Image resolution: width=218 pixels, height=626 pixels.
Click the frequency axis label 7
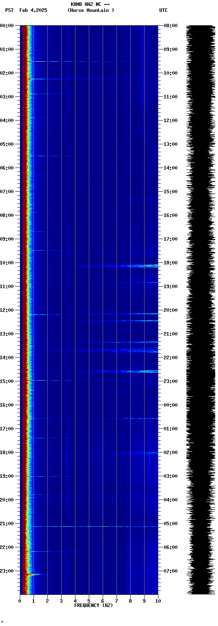117,601
